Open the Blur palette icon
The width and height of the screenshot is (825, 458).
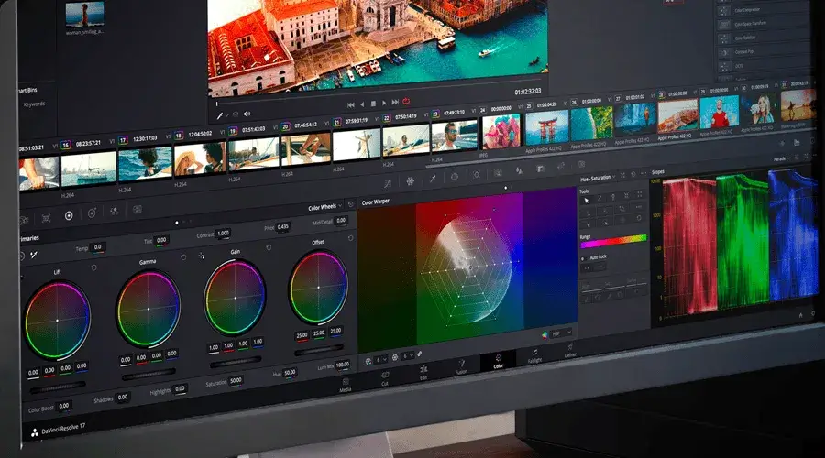tap(519, 170)
